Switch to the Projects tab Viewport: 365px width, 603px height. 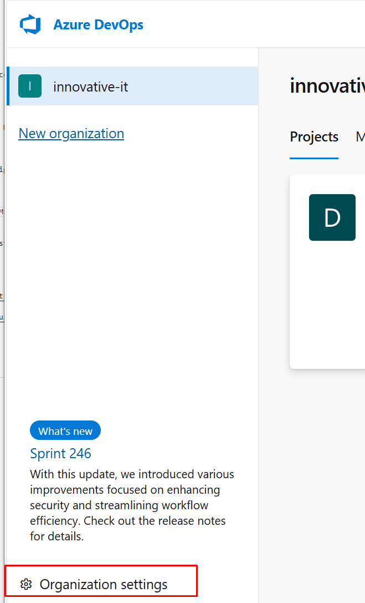click(314, 137)
